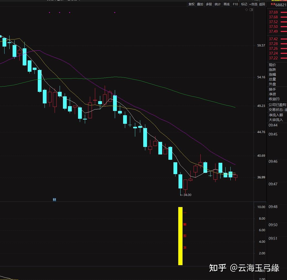The width and height of the screenshot is (287, 280).
Task: Add stock via +自选 button
Action: click(x=253, y=4)
